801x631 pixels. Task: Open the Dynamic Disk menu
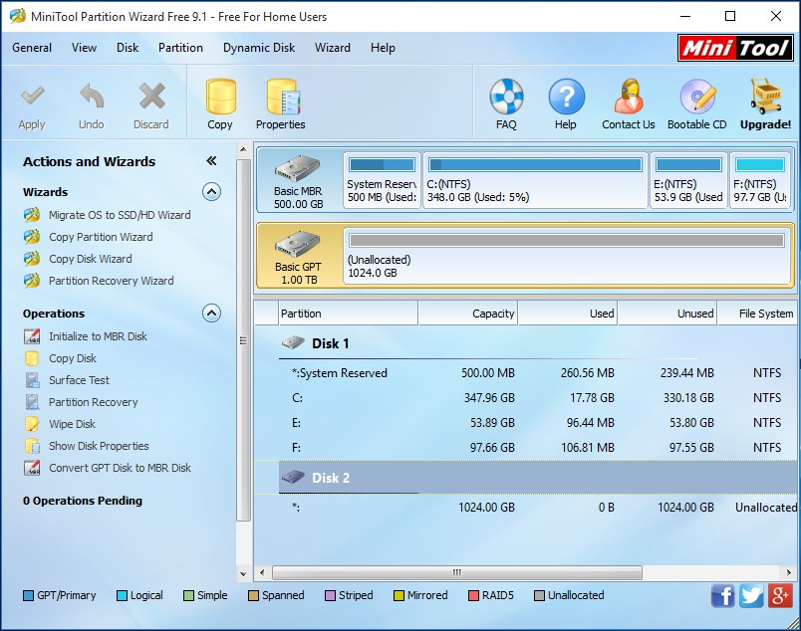click(259, 48)
